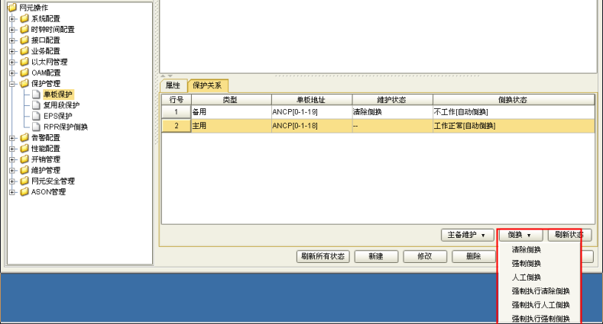Switch to the 属性 tab
The width and height of the screenshot is (603, 324).
coord(173,85)
